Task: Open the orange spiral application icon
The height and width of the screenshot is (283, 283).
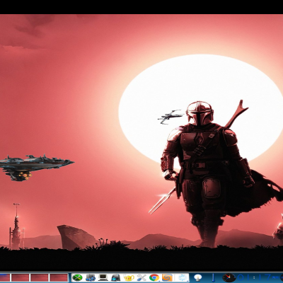Action: coord(167,277)
